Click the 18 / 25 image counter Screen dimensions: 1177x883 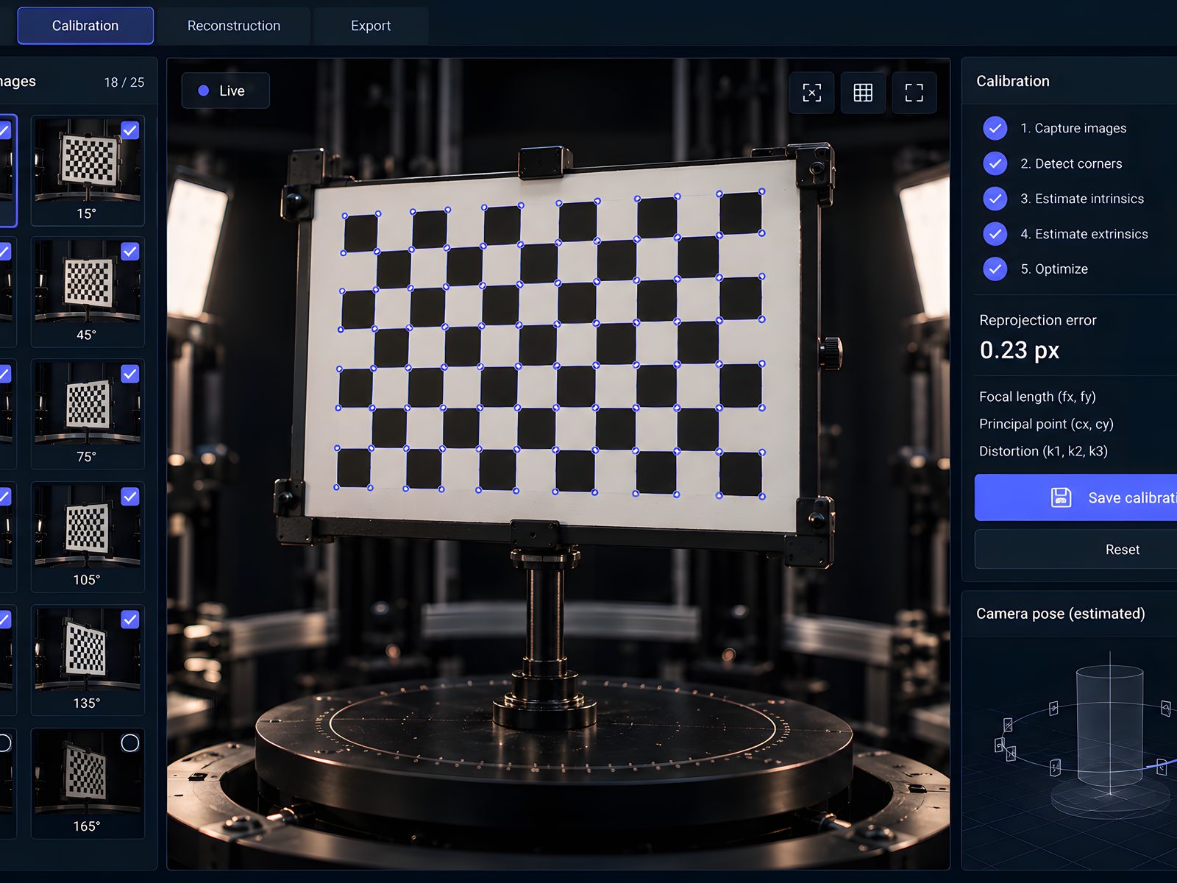pyautogui.click(x=124, y=82)
